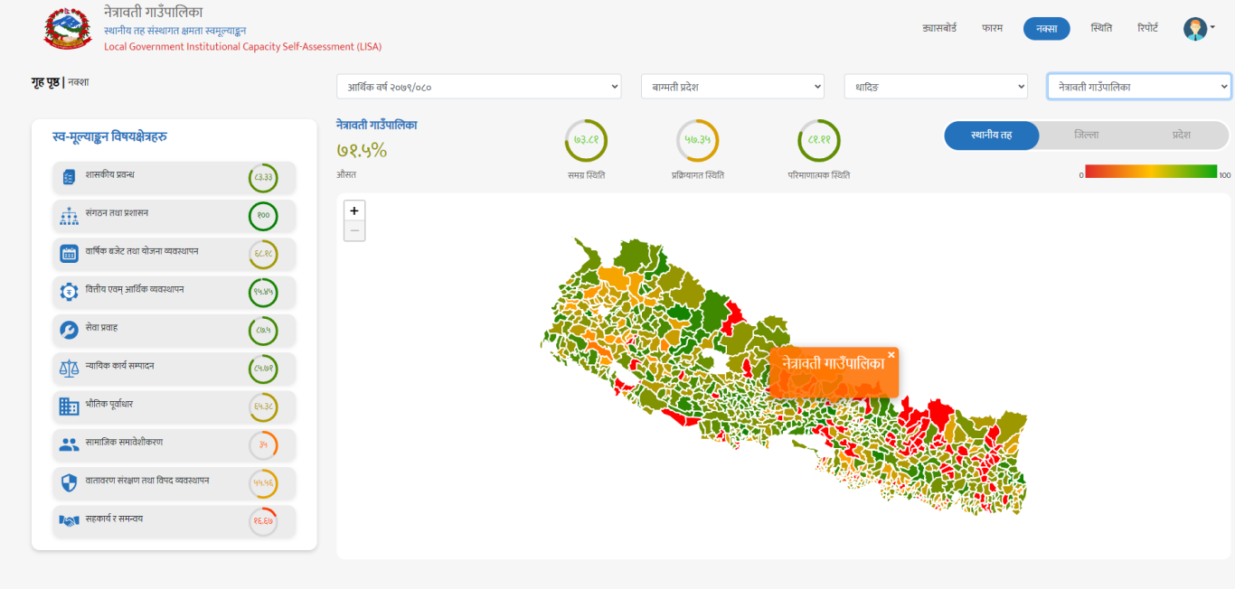
Task: Click the न्यायिक कार्य सम्पादन scales icon
Action: [69, 368]
